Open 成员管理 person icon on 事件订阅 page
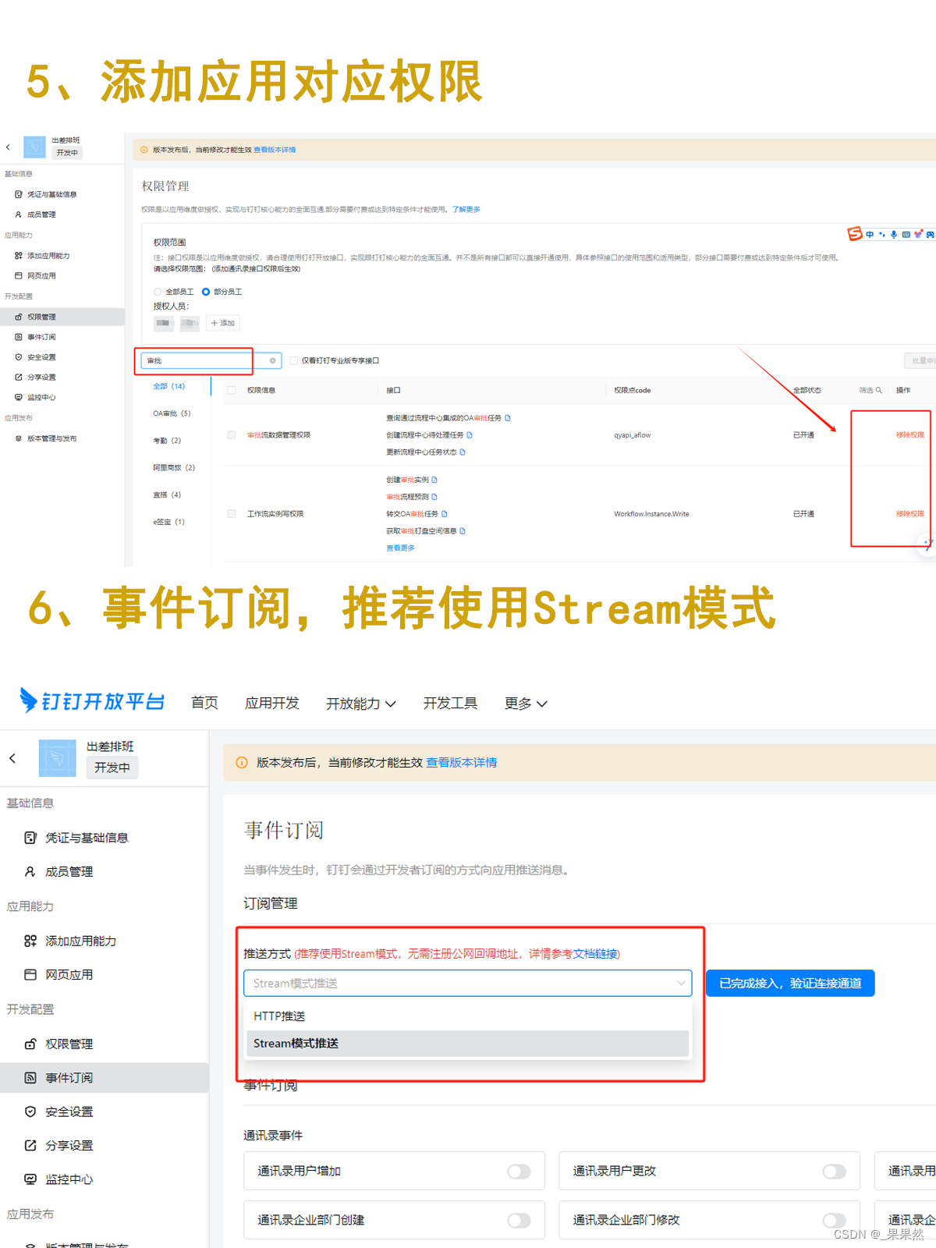This screenshot has width=936, height=1248. 30,871
